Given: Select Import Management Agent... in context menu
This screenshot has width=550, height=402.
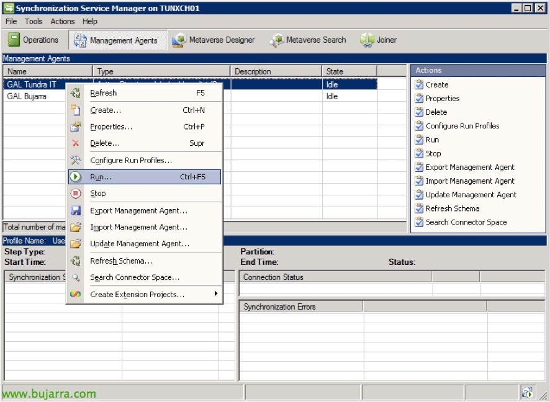Looking at the screenshot, I should tap(145, 227).
